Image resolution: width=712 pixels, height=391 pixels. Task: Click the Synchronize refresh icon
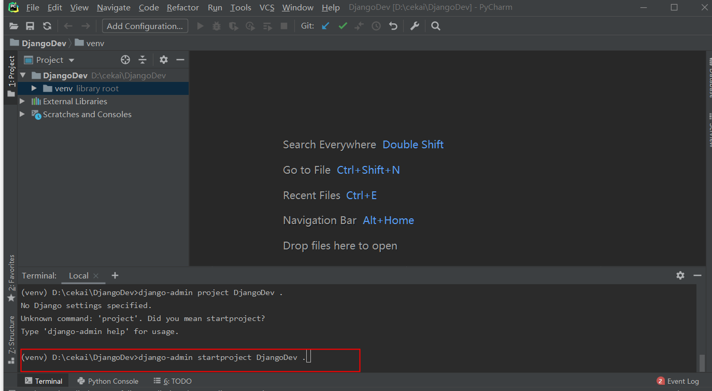point(47,26)
